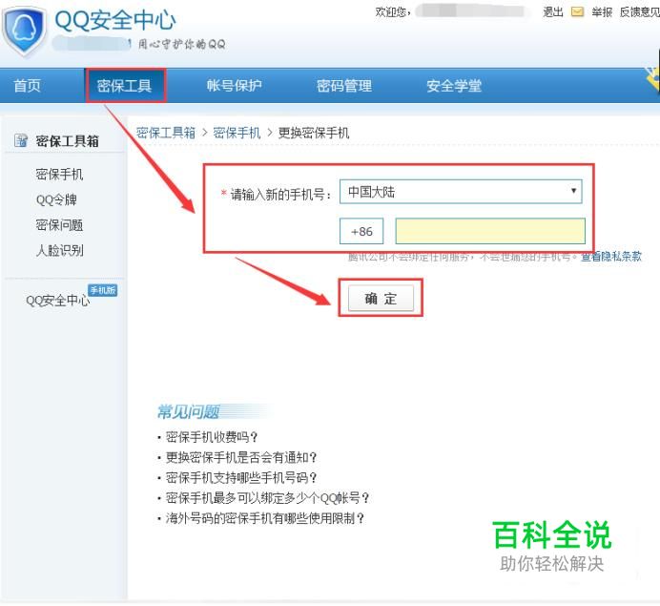Click the 更换密保手机 breadcrumb text
660x606 pixels.
[314, 133]
